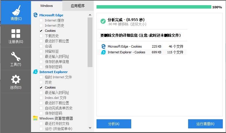Select the Microsoft Edge group header
Image resolution: width=226 pixels, height=133 pixels.
click(x=51, y=15)
